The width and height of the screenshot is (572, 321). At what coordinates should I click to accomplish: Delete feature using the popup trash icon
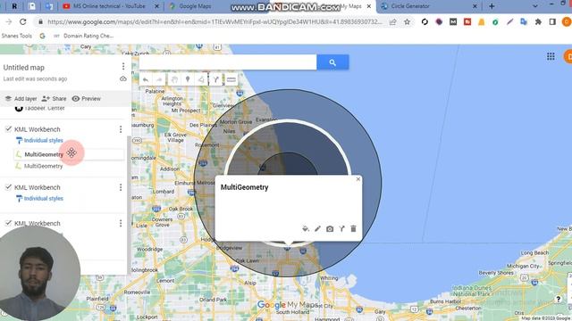pyautogui.click(x=353, y=228)
